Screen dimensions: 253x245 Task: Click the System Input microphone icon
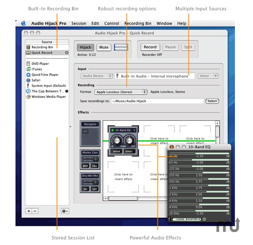pyautogui.click(x=28, y=86)
